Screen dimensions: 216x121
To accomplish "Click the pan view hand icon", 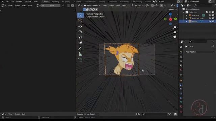I will (x=175, y=32).
